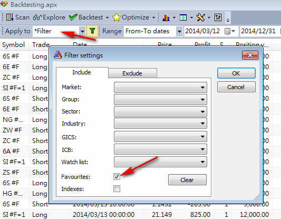Image resolution: width=281 pixels, height=219 pixels.
Task: Enable the Indexes checkbox
Action: coord(117,189)
